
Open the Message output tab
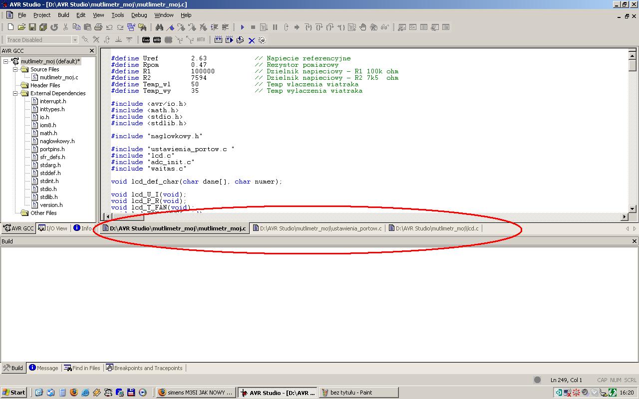43,368
